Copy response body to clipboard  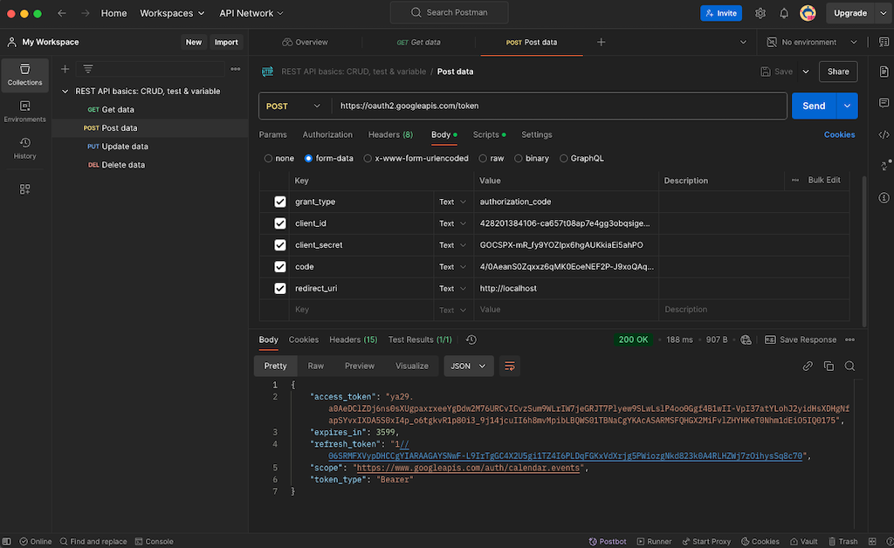click(829, 366)
